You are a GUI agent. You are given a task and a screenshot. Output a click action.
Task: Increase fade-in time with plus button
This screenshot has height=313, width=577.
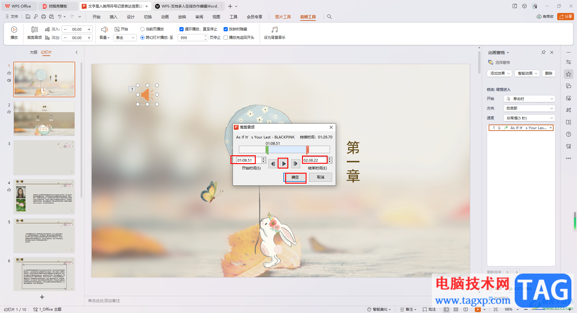[89, 29]
